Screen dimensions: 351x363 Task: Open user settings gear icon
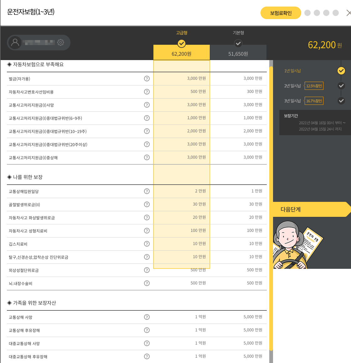[x=61, y=43]
